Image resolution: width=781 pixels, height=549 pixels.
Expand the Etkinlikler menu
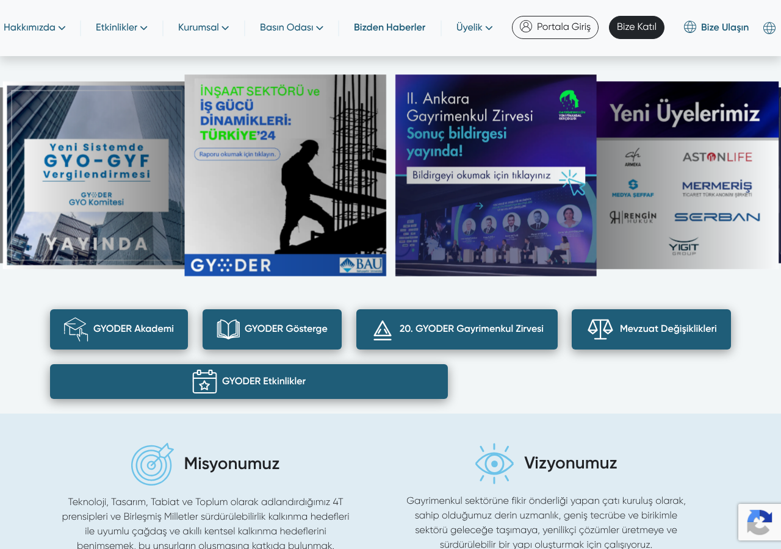coord(121,27)
